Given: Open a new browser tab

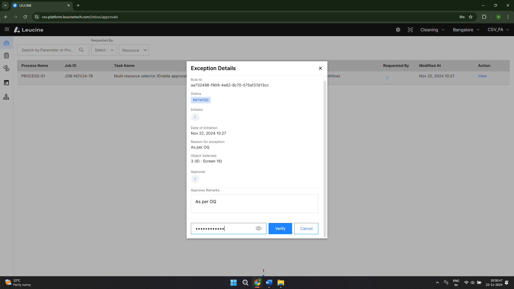Looking at the screenshot, I should (78, 5).
